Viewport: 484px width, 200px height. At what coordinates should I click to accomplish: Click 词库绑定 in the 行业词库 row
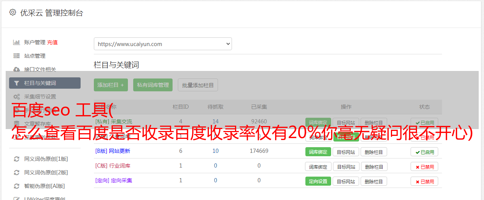point(318,166)
